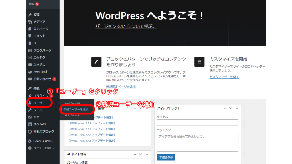Viewport: 292px width, 164px height.
Task: Open SWELL ver. 2.7.7 アップデート情報 link
Action: point(91,135)
